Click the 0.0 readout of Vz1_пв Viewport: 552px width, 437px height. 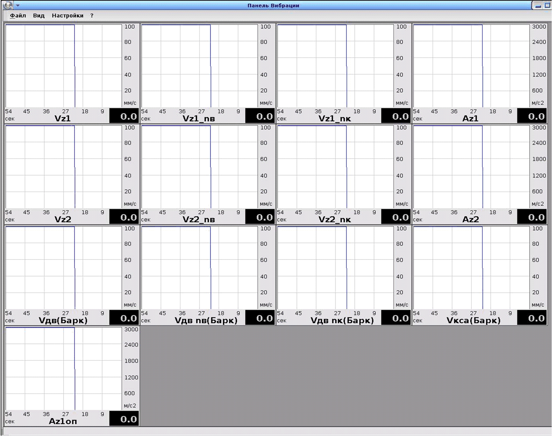coord(260,116)
